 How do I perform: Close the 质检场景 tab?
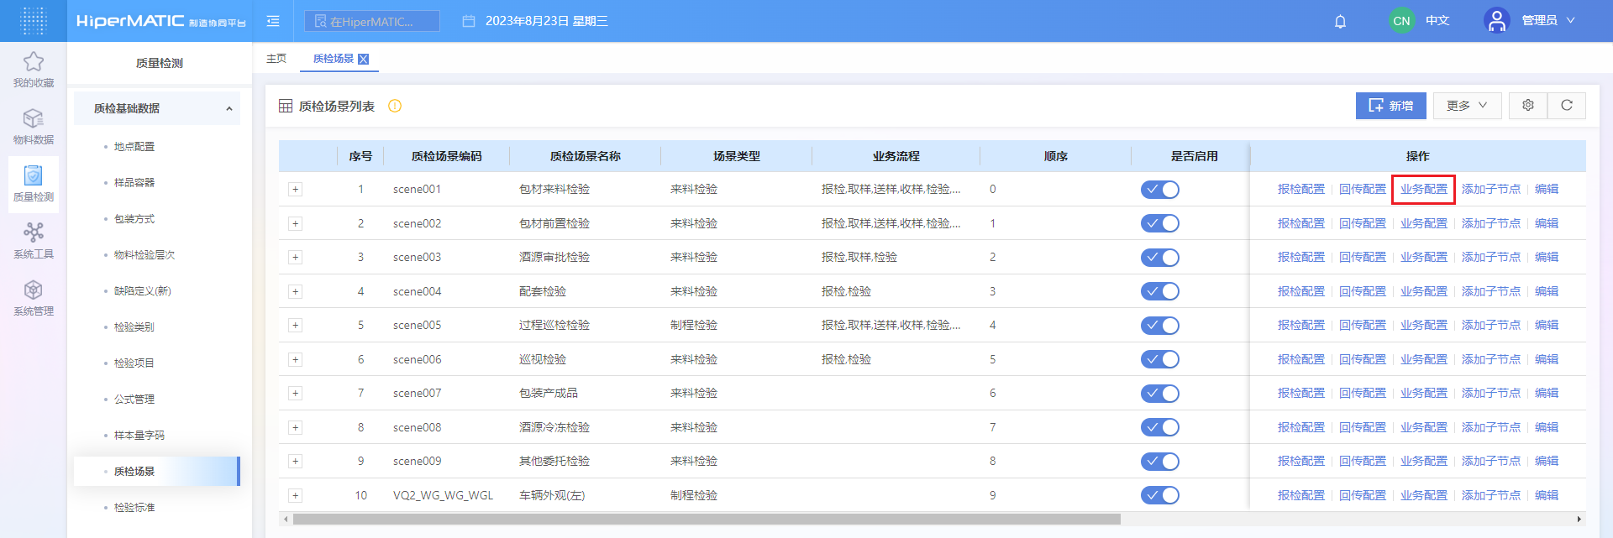pyautogui.click(x=364, y=59)
